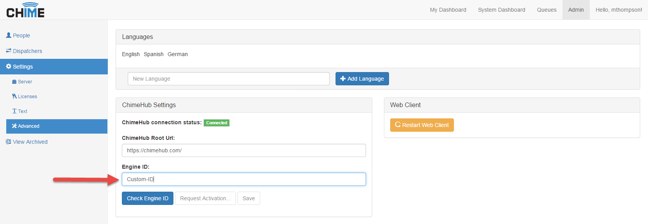Click the Add Language button
Screen dimensions: 648x224
[x=362, y=79]
